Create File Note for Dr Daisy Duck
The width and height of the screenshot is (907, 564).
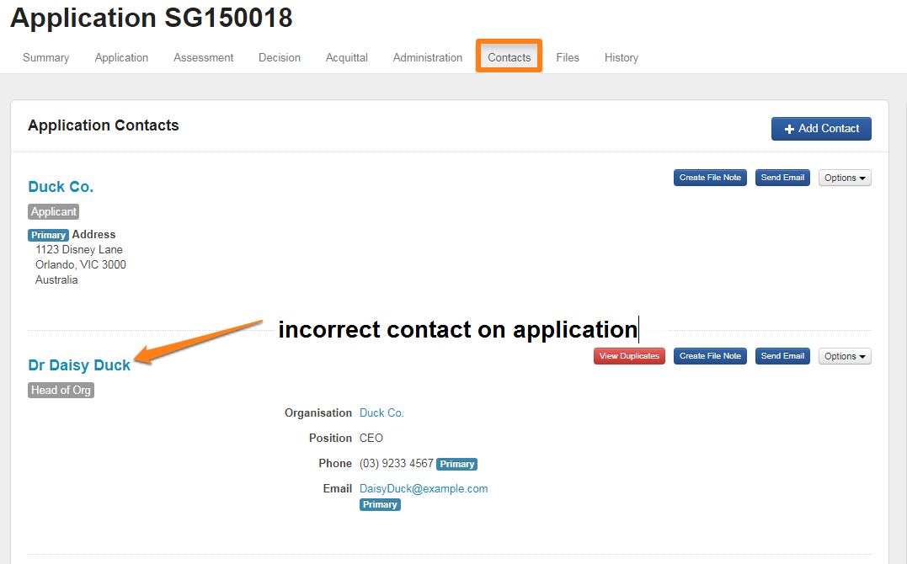tap(710, 356)
